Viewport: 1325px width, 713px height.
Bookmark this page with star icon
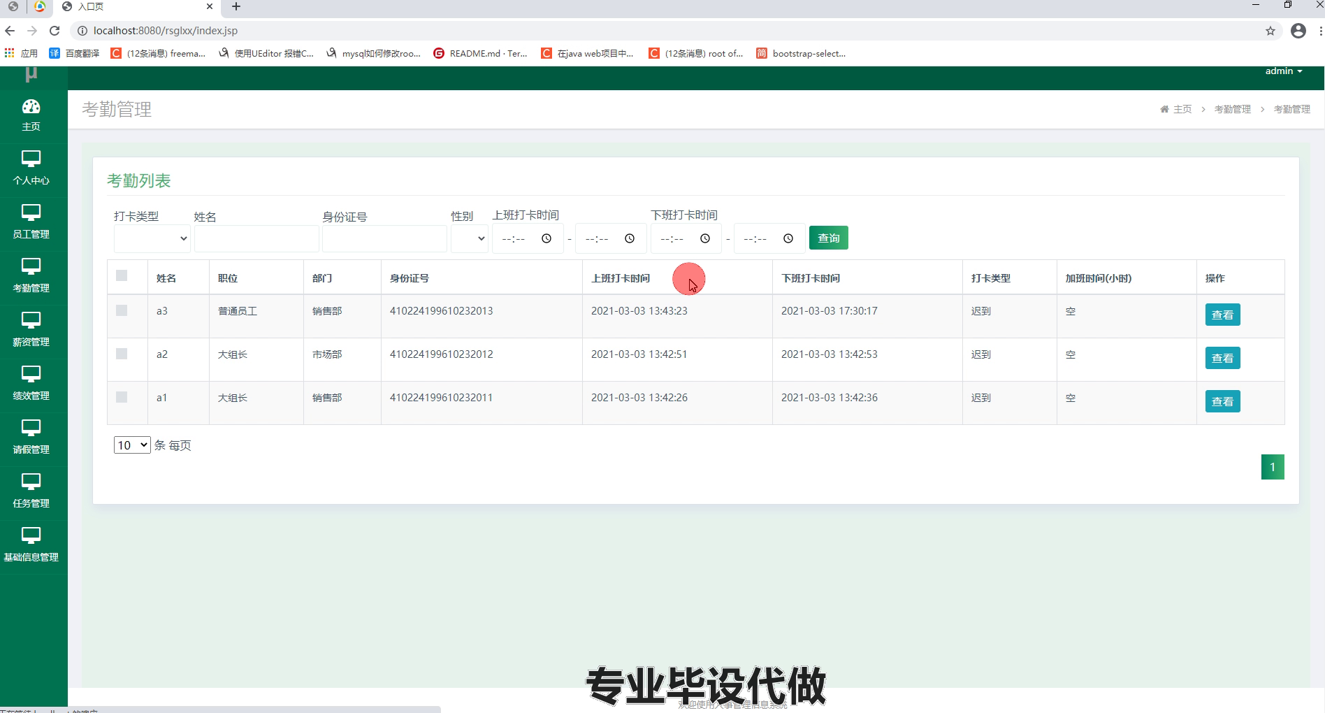click(x=1270, y=31)
